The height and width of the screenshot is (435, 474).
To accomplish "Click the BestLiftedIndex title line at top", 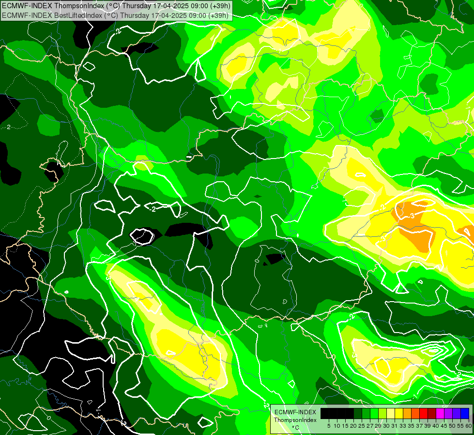I will [115, 15].
